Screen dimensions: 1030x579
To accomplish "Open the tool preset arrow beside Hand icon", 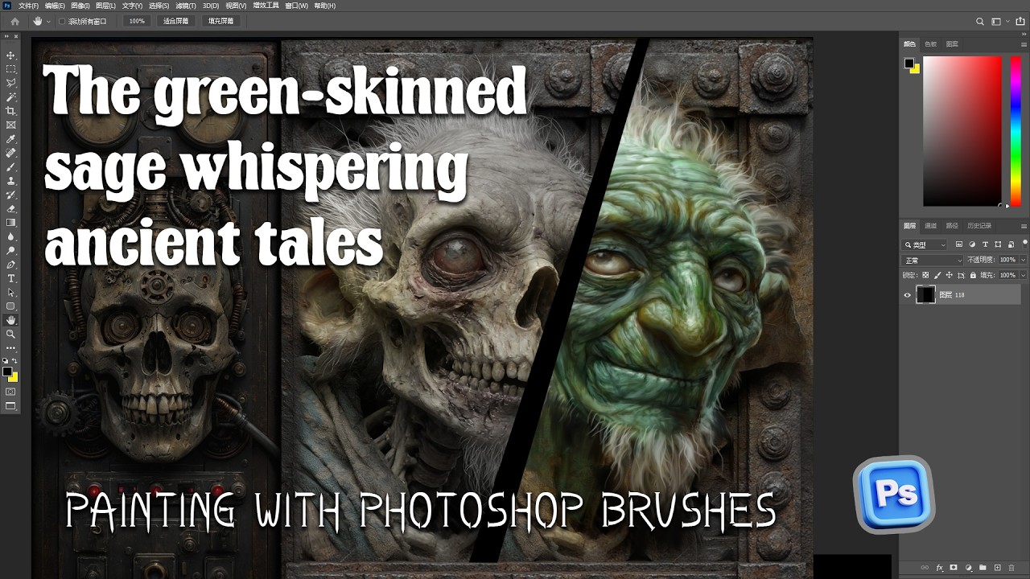I will pos(48,21).
